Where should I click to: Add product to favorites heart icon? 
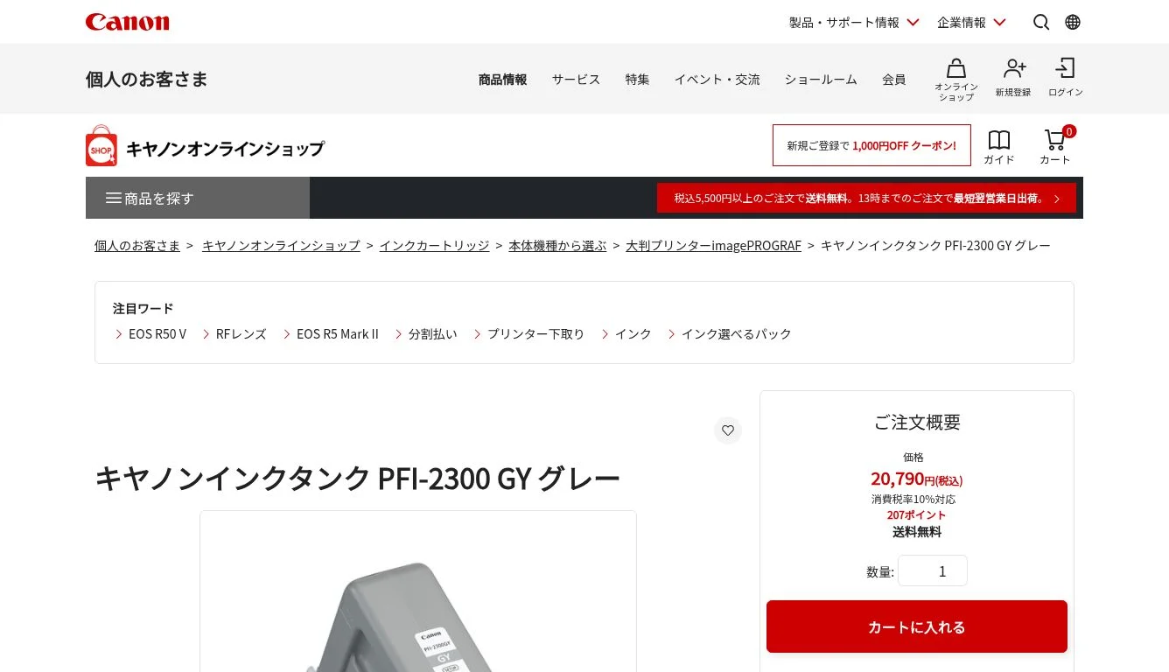click(x=728, y=430)
